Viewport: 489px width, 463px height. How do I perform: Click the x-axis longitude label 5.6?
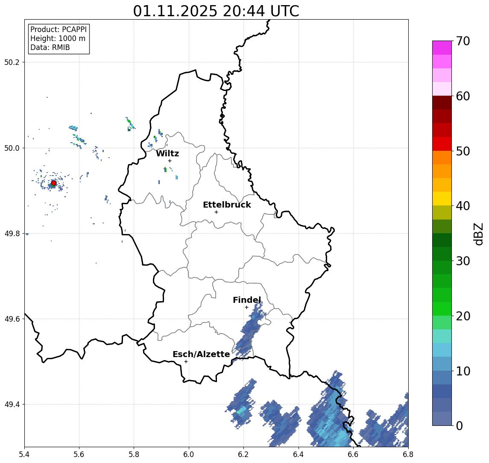click(79, 454)
